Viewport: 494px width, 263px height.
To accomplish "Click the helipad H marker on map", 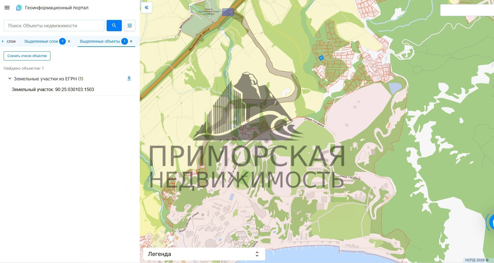I will tap(266, 141).
